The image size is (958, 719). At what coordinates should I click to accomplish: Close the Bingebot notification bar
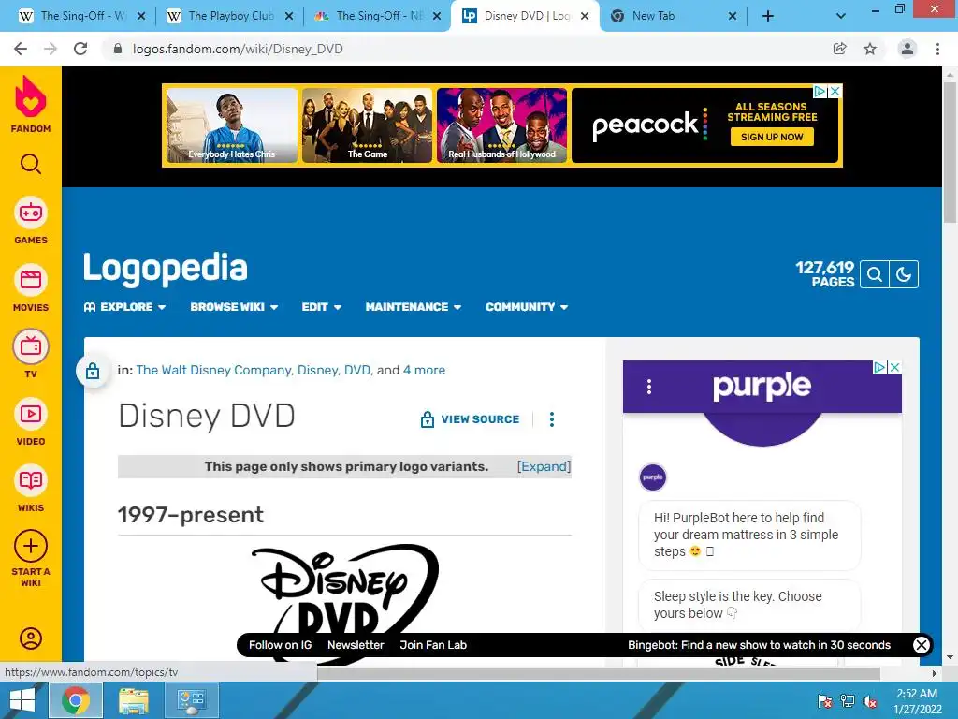[x=922, y=645]
